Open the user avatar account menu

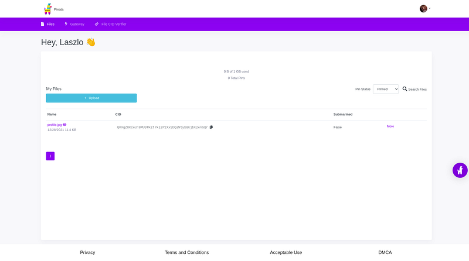pyautogui.click(x=423, y=9)
